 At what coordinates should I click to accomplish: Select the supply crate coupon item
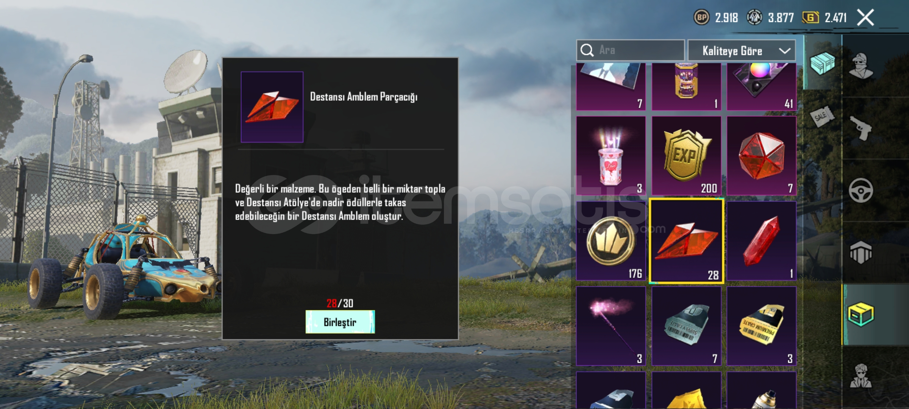tap(686, 326)
